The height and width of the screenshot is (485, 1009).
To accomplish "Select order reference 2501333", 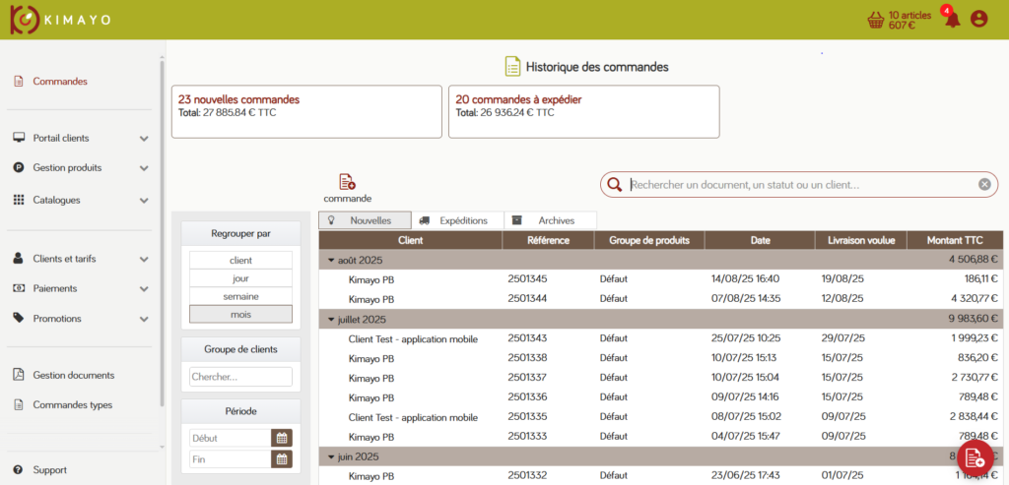I will point(528,436).
